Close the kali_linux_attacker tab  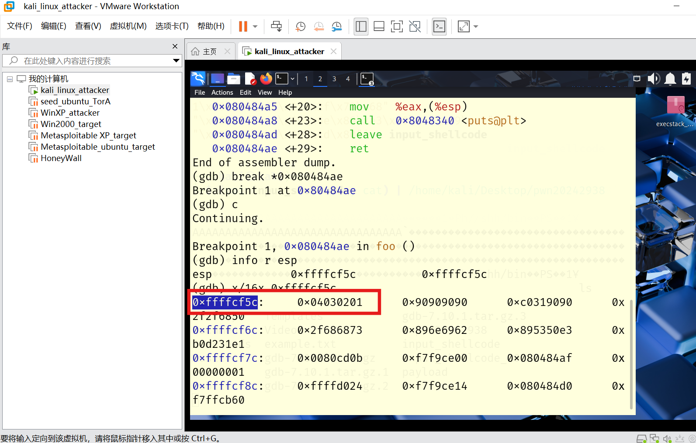334,52
